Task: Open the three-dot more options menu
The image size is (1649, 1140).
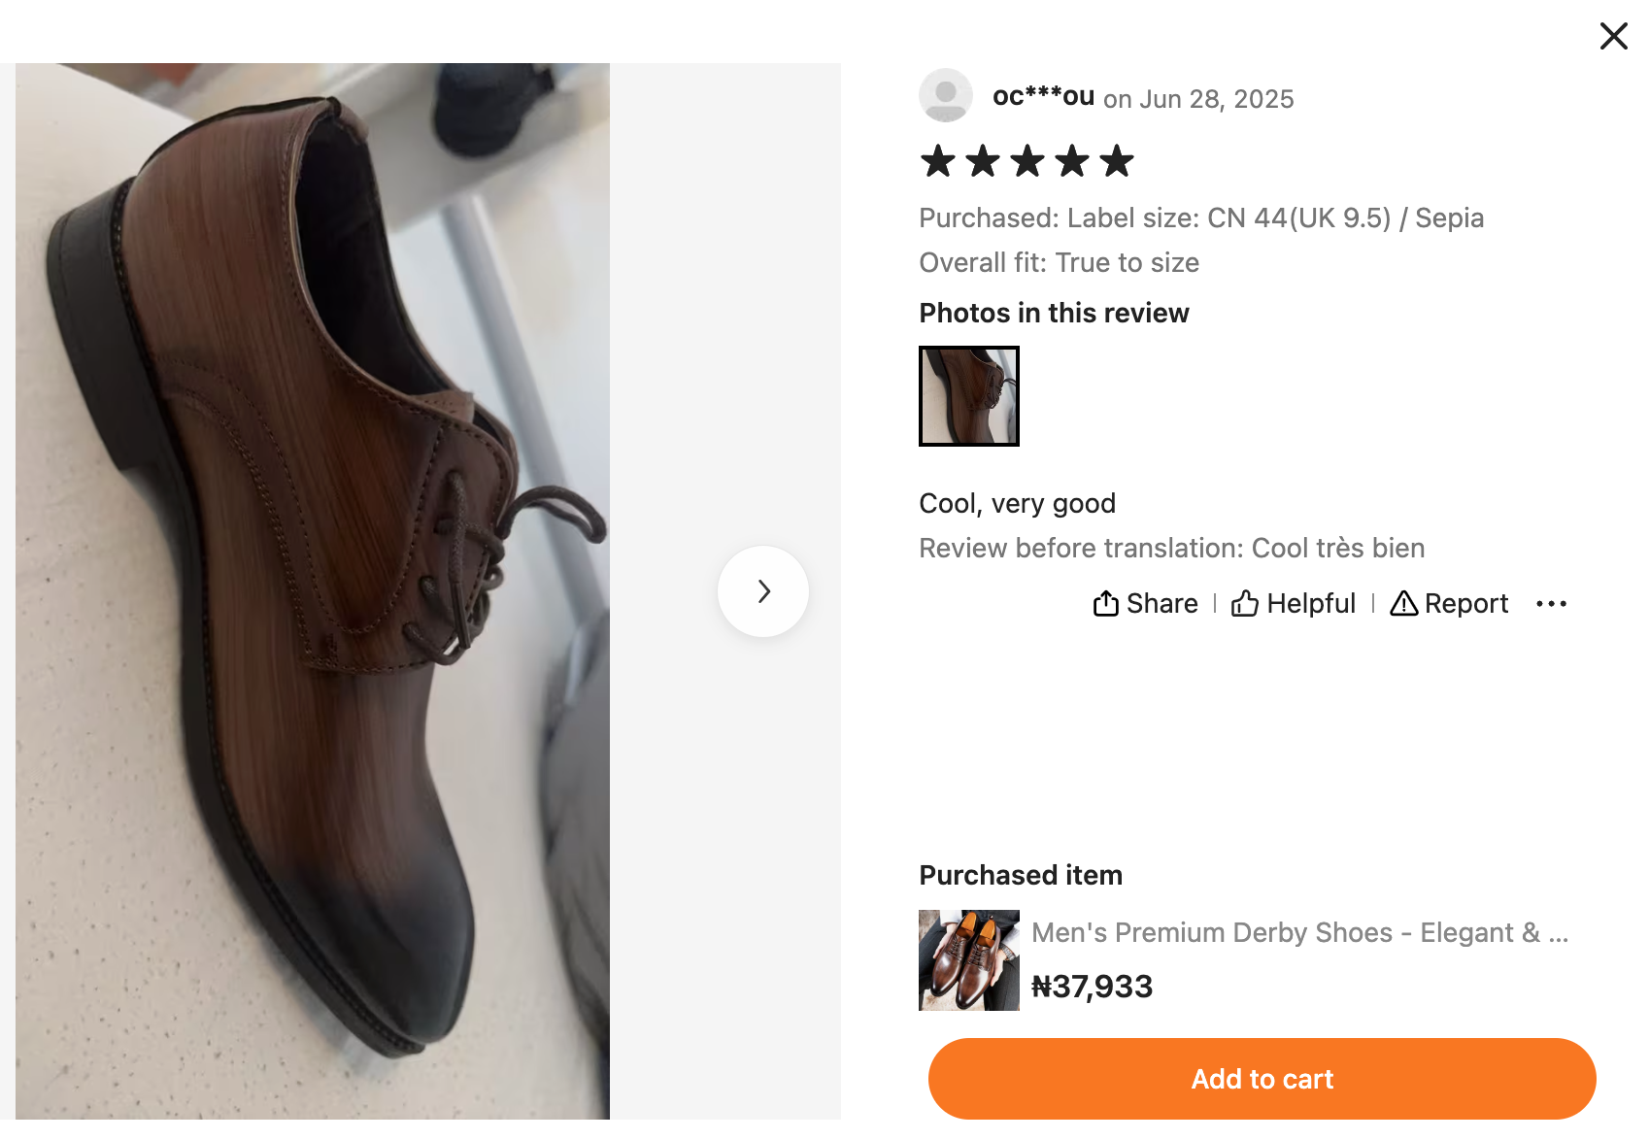Action: click(x=1551, y=604)
